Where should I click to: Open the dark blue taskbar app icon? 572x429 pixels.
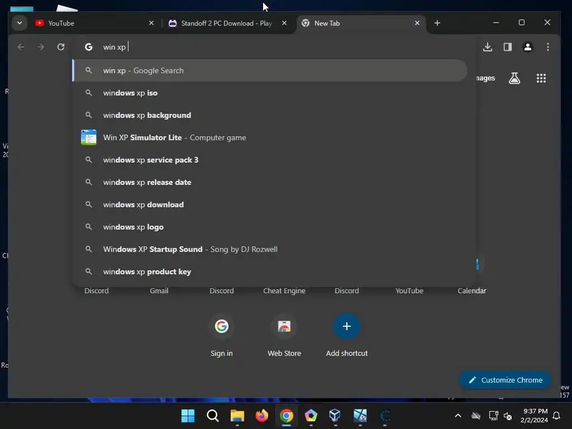pyautogui.click(x=385, y=416)
